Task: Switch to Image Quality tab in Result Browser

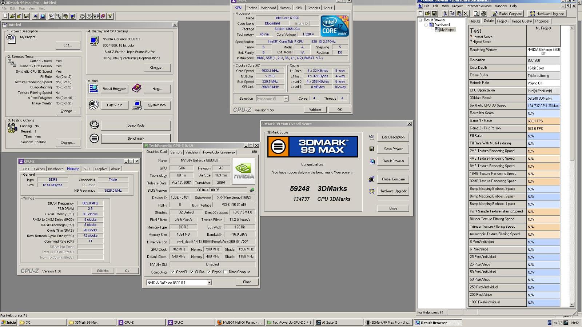Action: [522, 21]
